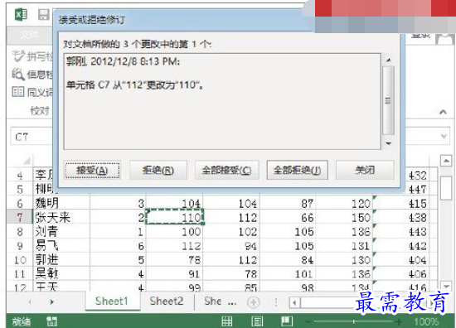Select cell containing 郭进
Screen dimensions: 456x328
(x=61, y=260)
